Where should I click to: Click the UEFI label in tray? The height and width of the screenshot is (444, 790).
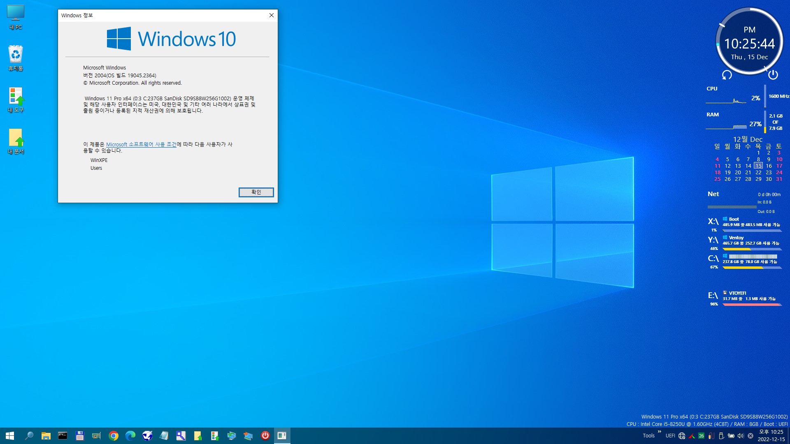tap(670, 436)
